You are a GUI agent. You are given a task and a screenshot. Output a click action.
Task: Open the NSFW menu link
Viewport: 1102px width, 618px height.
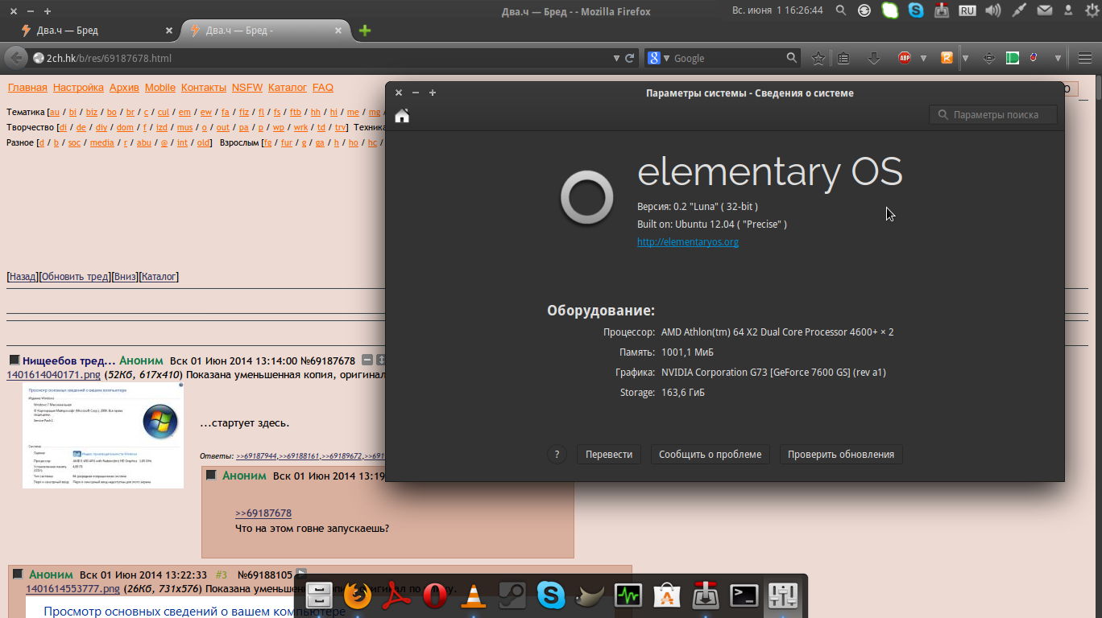click(x=247, y=88)
